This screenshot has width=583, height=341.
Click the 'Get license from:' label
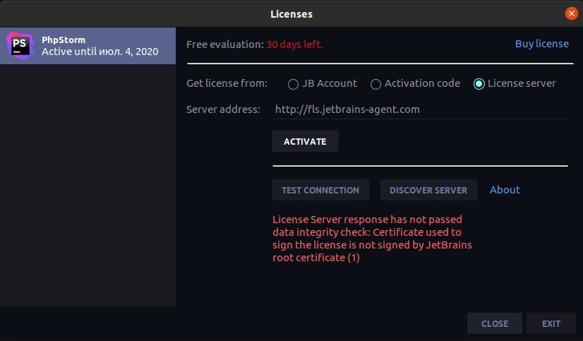pyautogui.click(x=227, y=83)
